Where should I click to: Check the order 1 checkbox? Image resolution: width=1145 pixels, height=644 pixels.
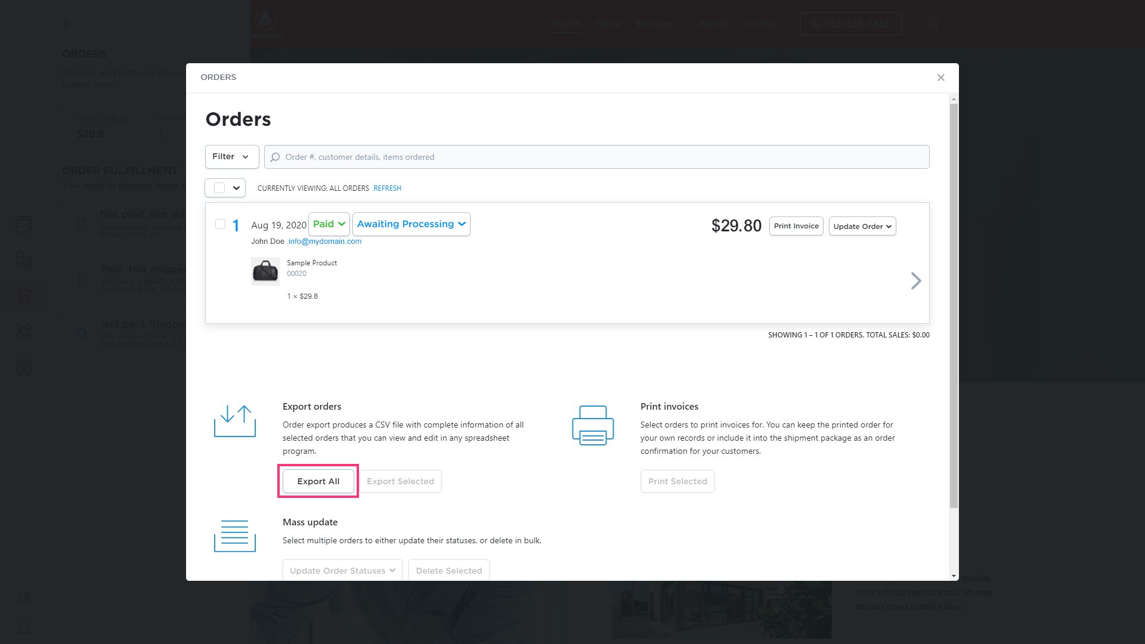coord(220,224)
